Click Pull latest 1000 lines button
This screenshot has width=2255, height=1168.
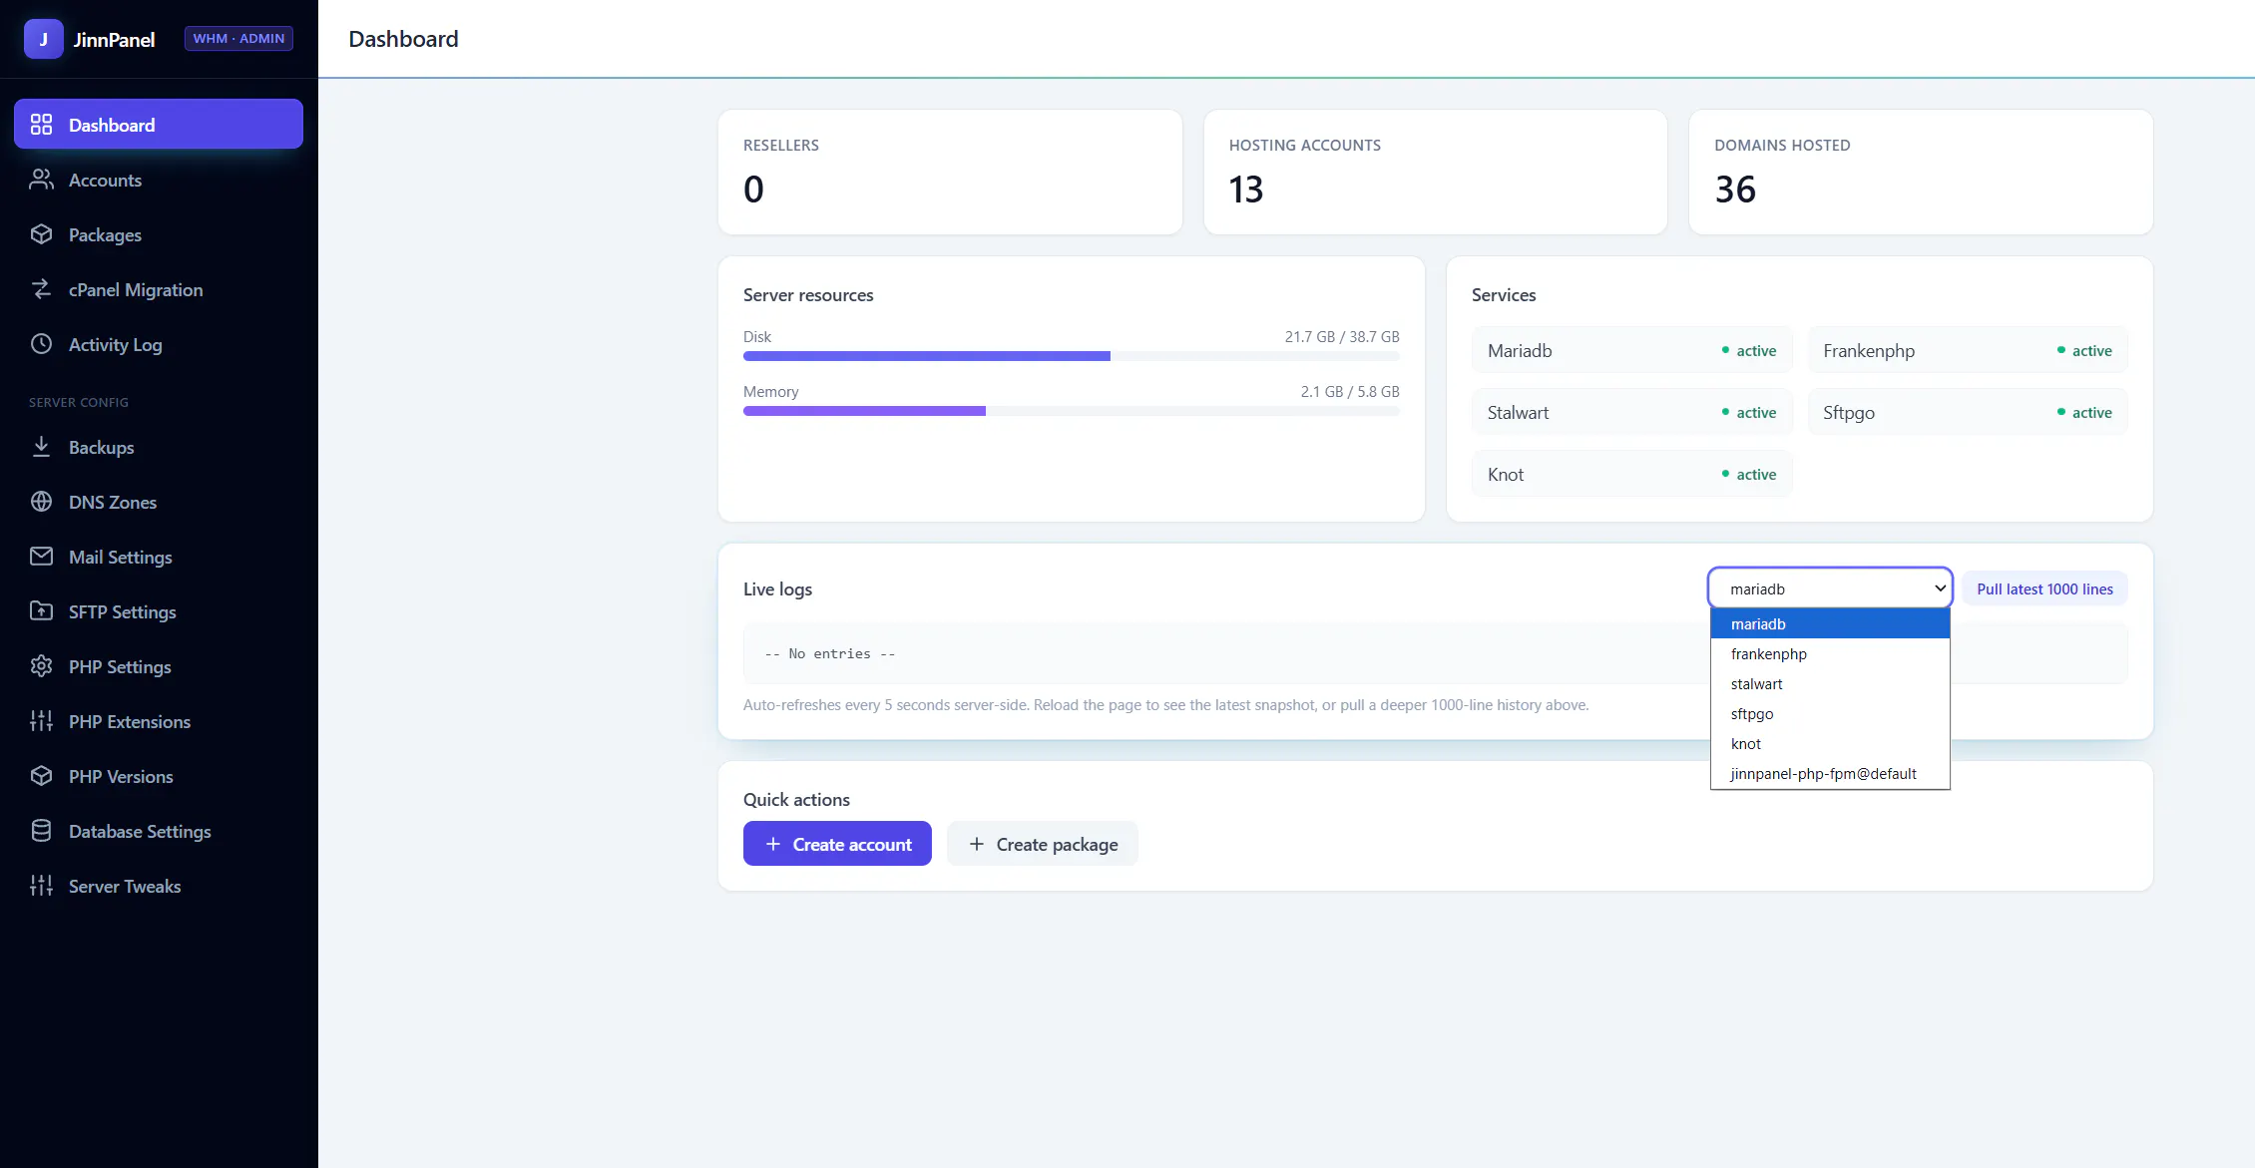click(x=2044, y=588)
